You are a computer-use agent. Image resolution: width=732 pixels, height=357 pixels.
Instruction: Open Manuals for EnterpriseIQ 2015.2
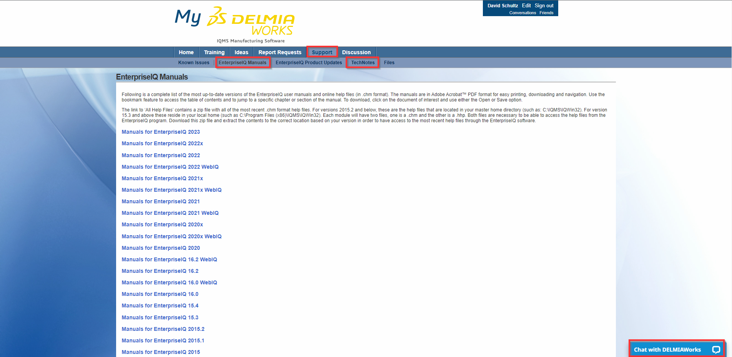click(163, 329)
